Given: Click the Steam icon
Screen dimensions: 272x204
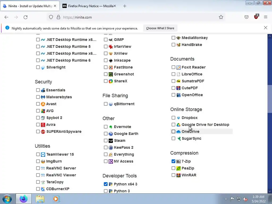Looking at the screenshot, I should (111, 141).
